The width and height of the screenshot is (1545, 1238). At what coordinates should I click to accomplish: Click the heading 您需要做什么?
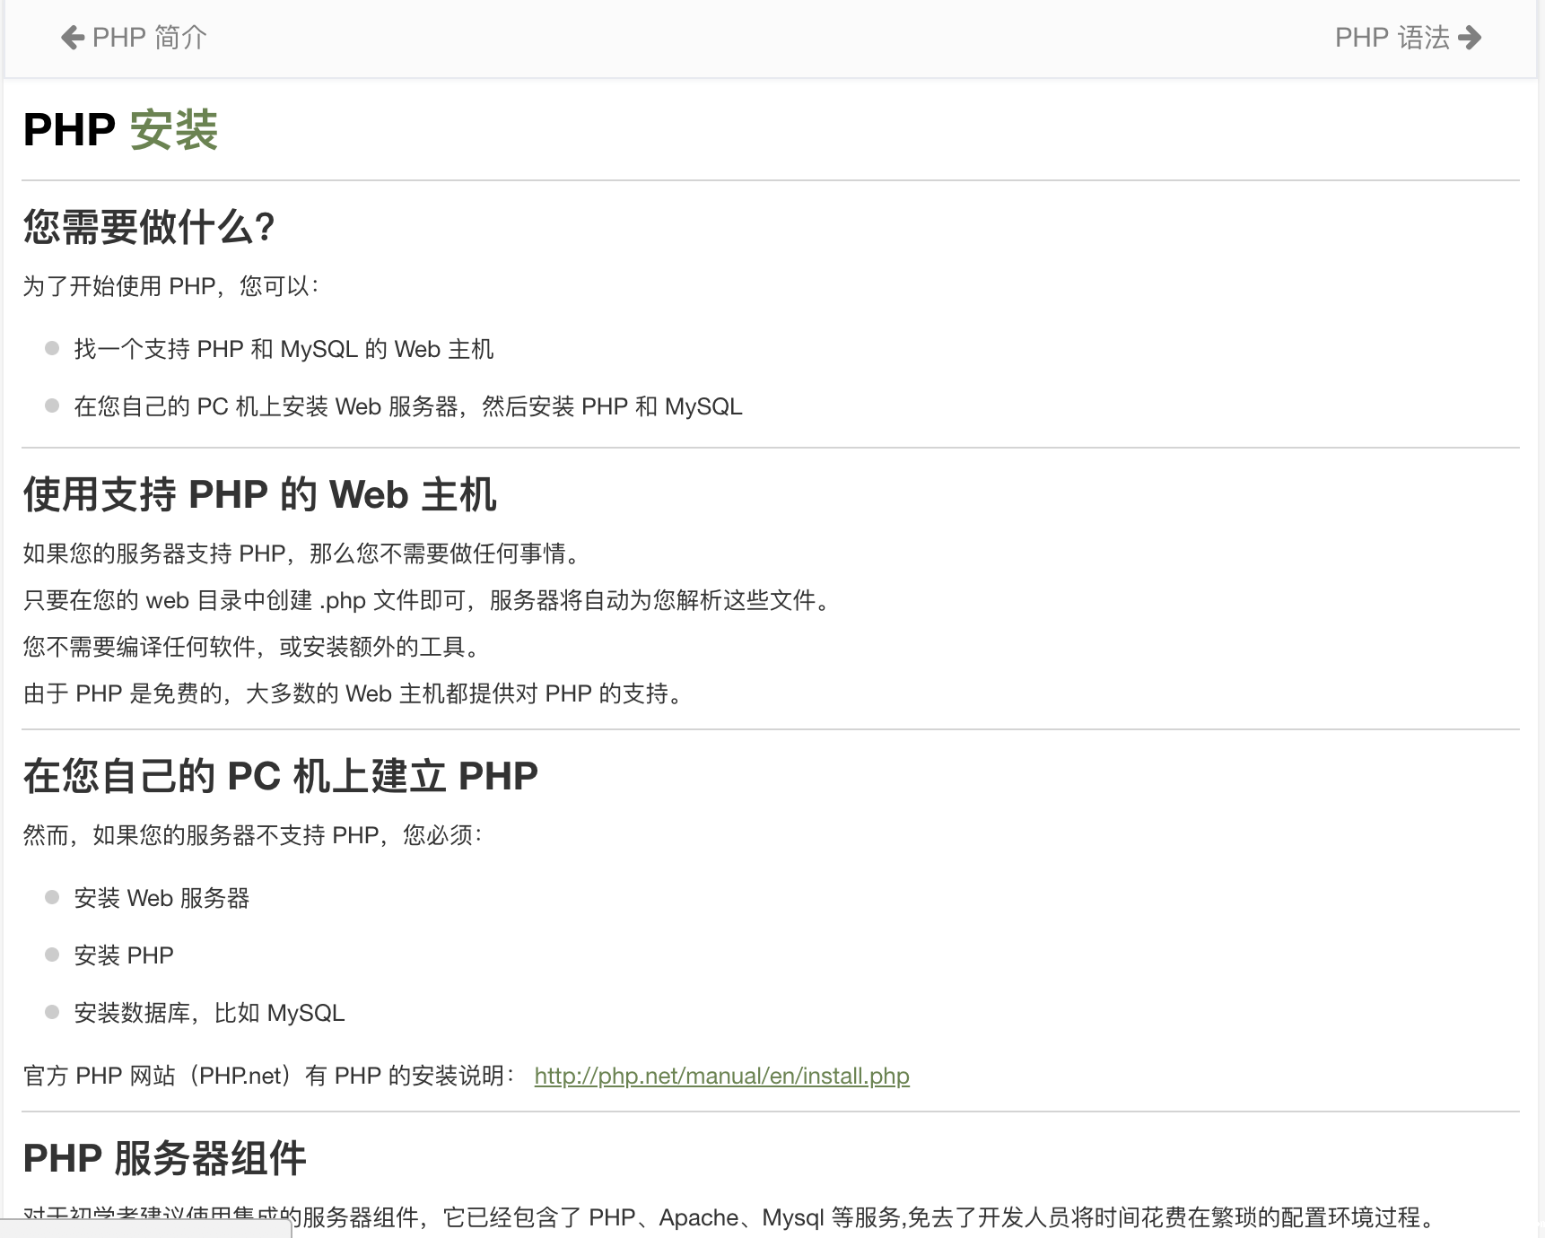point(149,227)
